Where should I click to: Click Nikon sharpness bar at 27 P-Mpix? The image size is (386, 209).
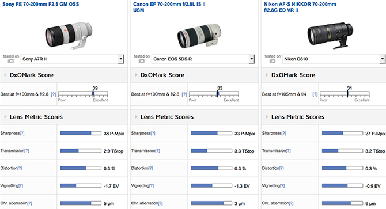pos(342,133)
